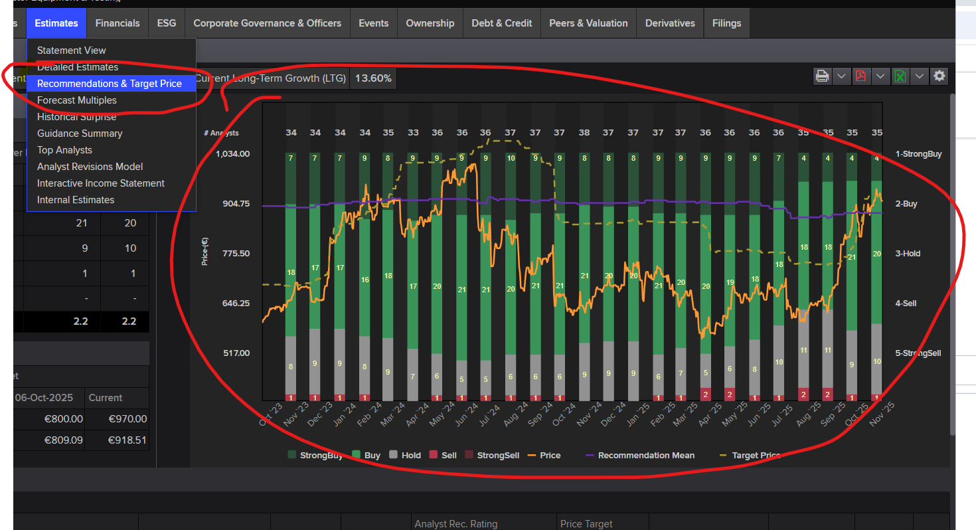Select the Derivatives tab
The height and width of the screenshot is (530, 976).
tap(670, 23)
